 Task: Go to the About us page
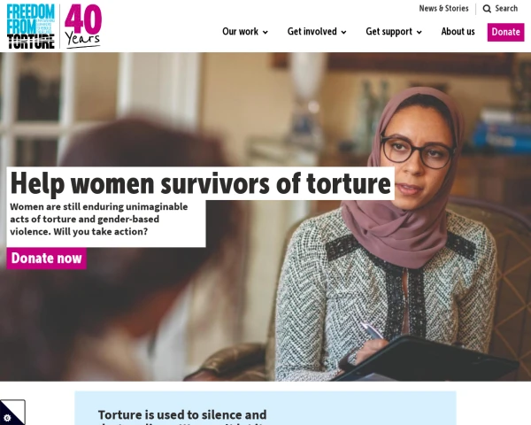(x=458, y=32)
